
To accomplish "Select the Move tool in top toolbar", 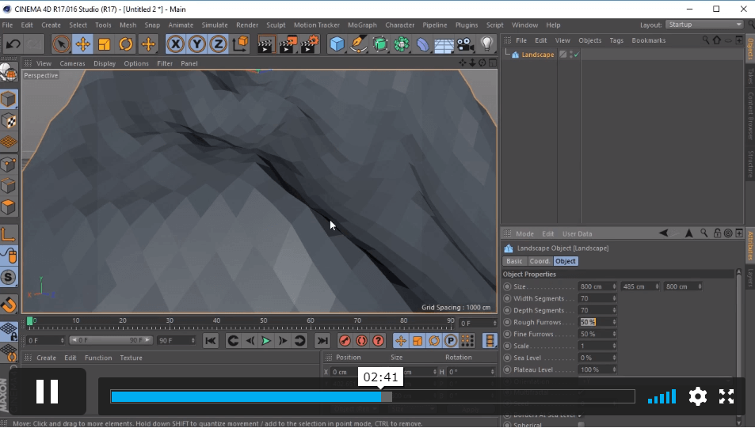I will (x=82, y=44).
